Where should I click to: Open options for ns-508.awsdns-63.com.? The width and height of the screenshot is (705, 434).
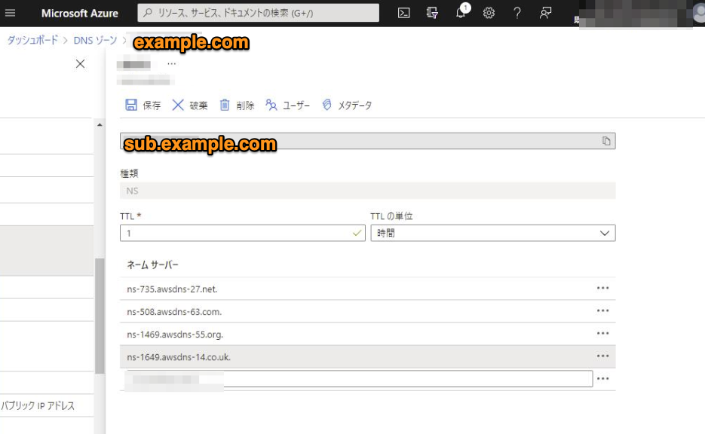[603, 310]
